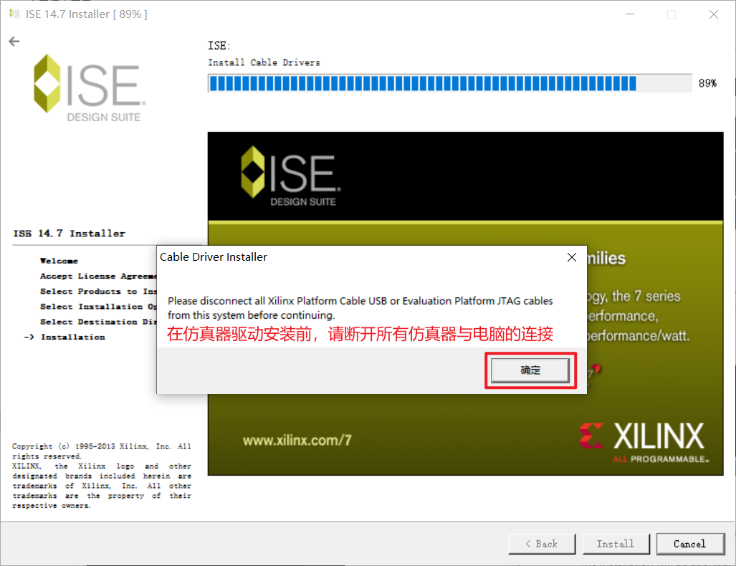The width and height of the screenshot is (736, 566).
Task: Click the ISE Design Suite logo in left panel
Action: (87, 86)
